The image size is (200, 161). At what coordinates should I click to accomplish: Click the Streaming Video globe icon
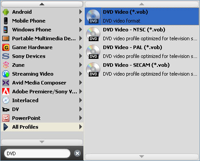click(x=6, y=74)
